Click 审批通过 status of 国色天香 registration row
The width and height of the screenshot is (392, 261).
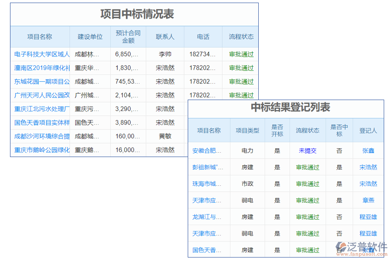[x=308, y=250]
